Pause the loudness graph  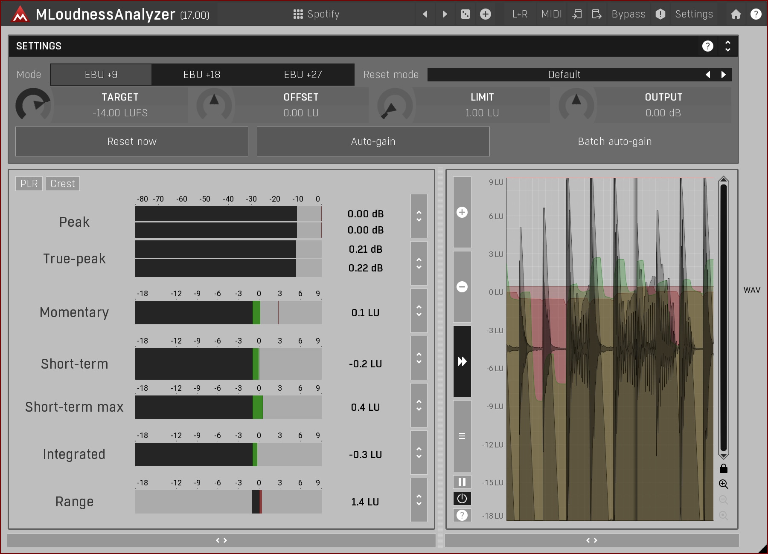click(462, 482)
